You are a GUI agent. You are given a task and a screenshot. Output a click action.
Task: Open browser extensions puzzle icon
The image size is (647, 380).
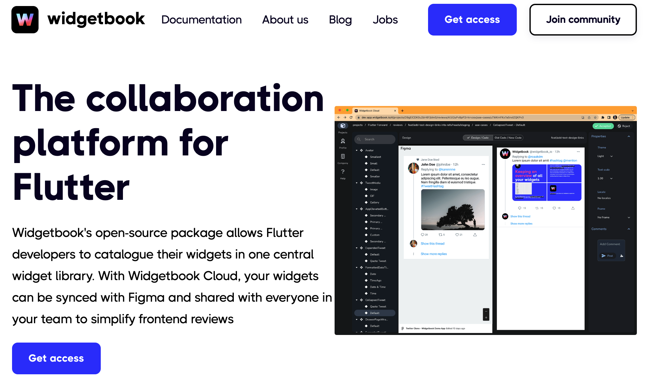point(603,117)
